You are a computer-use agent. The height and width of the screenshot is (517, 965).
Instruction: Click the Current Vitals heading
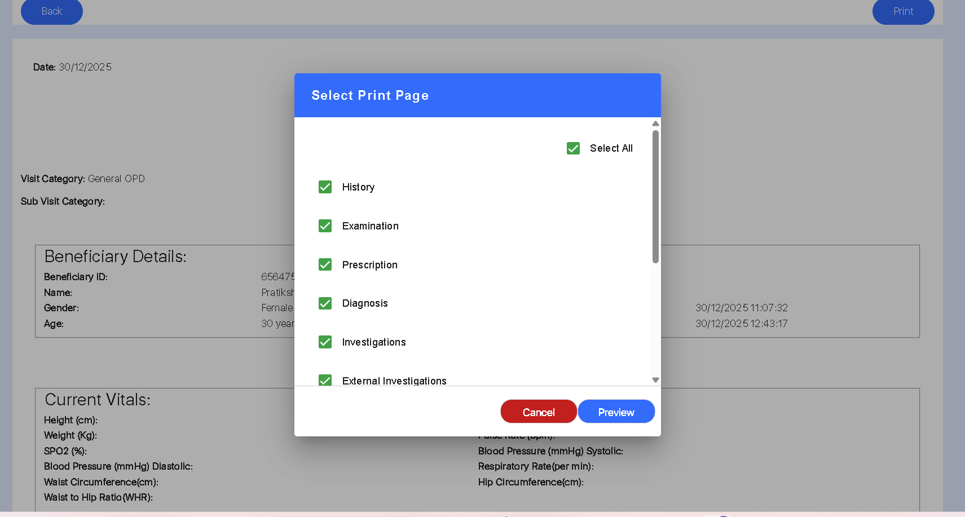tap(98, 400)
